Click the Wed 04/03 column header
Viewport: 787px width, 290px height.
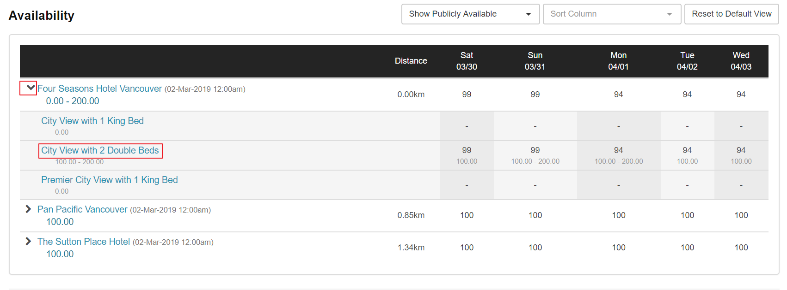coord(741,61)
